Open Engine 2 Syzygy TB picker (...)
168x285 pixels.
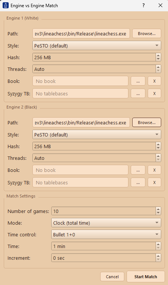click(138, 182)
